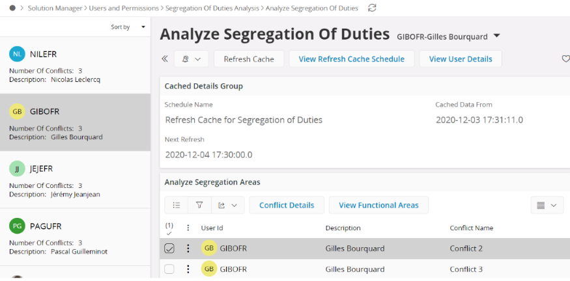Go to the Users and Permissions breadcrumb
This screenshot has height=281, width=570.
coord(124,8)
